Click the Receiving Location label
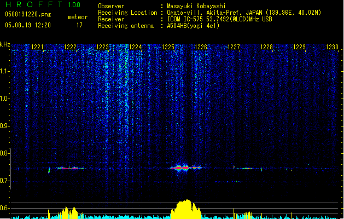This screenshot has height=219, width=344. pos(127,13)
